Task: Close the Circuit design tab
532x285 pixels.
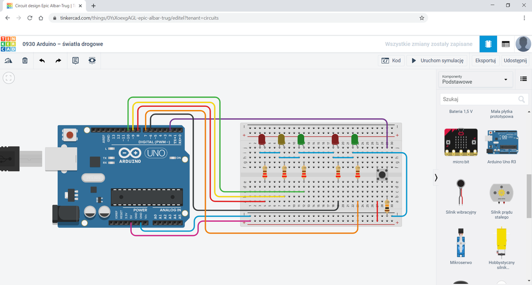Action: 80,6
